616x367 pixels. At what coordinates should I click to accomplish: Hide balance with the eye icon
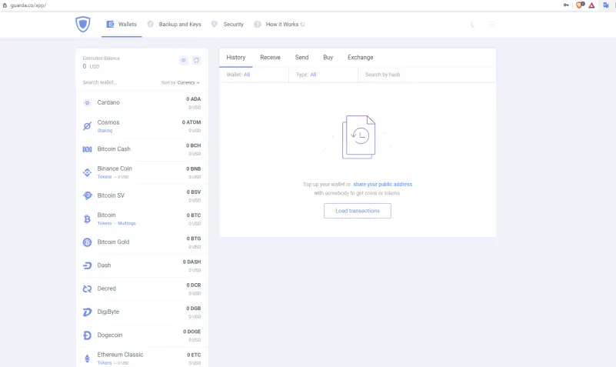183,60
